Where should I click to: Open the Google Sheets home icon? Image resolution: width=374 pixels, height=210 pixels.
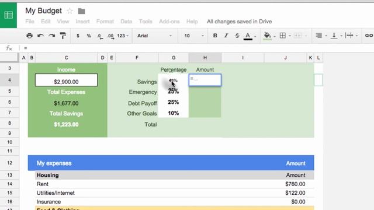tap(8, 15)
